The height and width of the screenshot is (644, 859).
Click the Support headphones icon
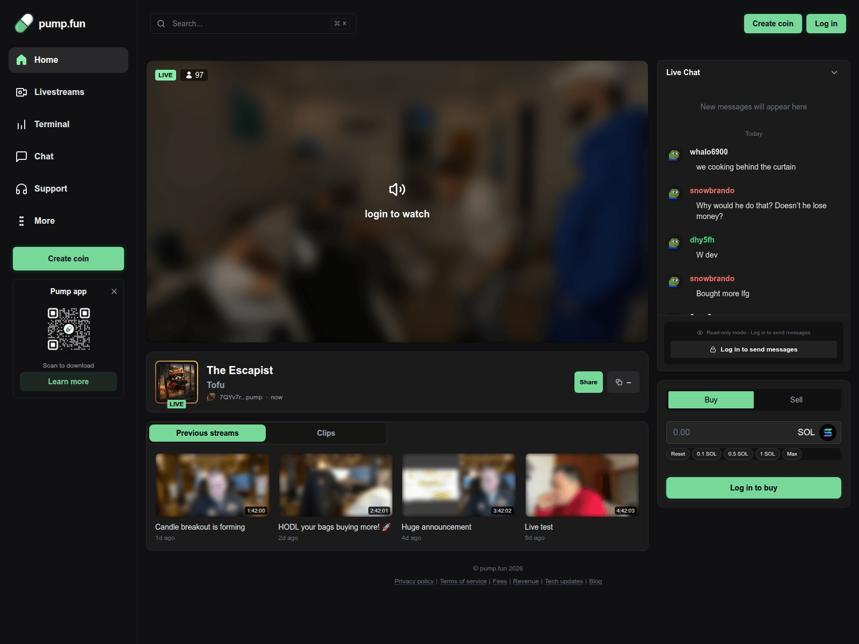21,188
